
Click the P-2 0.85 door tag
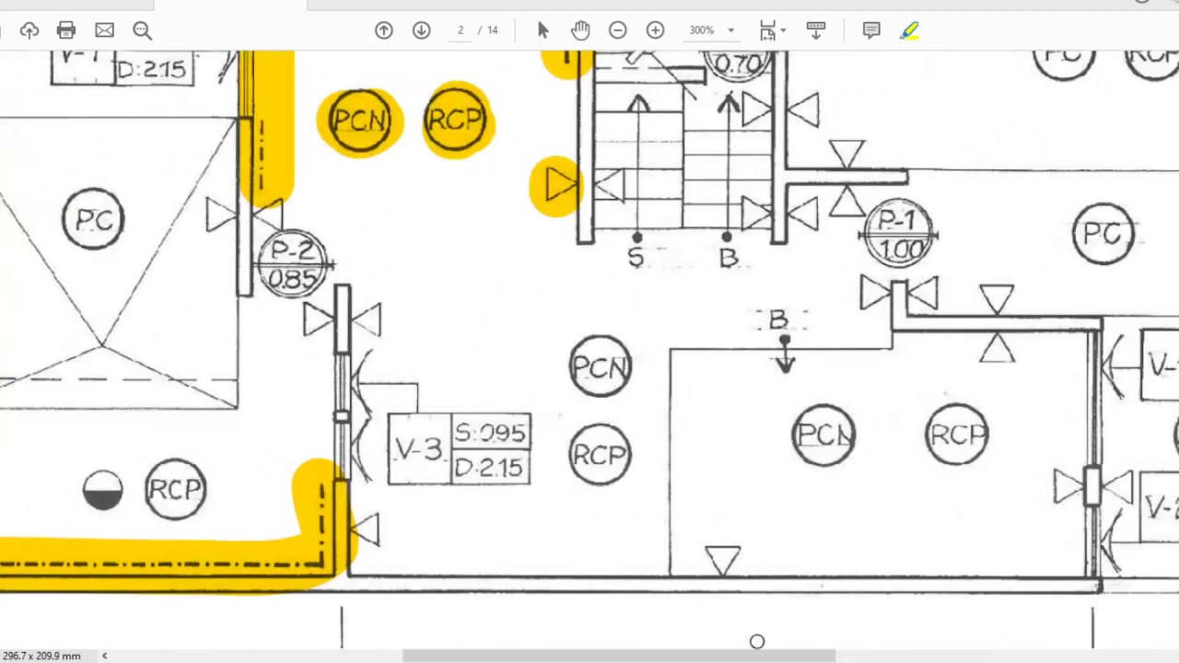click(293, 264)
